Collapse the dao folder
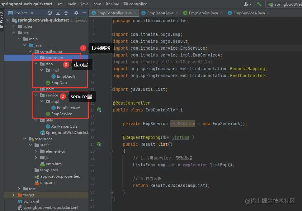Screen dimensions: 302x211 point(36,64)
